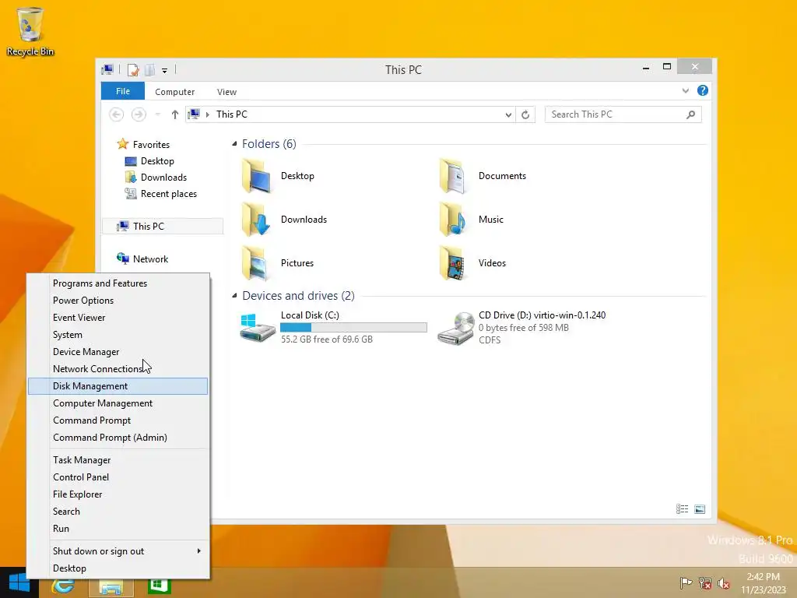Open Device Manager from the menu

[x=118, y=352]
